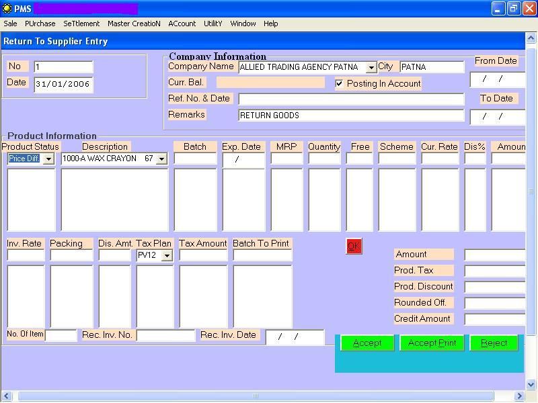Click the Reject button
This screenshot has width=538, height=403.
tap(494, 343)
